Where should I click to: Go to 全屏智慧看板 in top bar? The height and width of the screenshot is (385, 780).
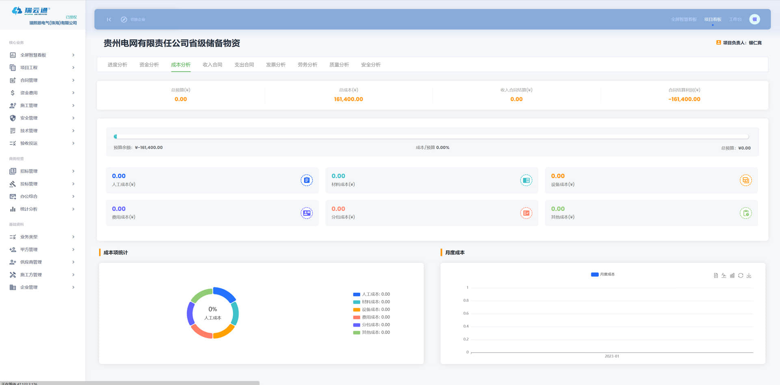pyautogui.click(x=683, y=19)
